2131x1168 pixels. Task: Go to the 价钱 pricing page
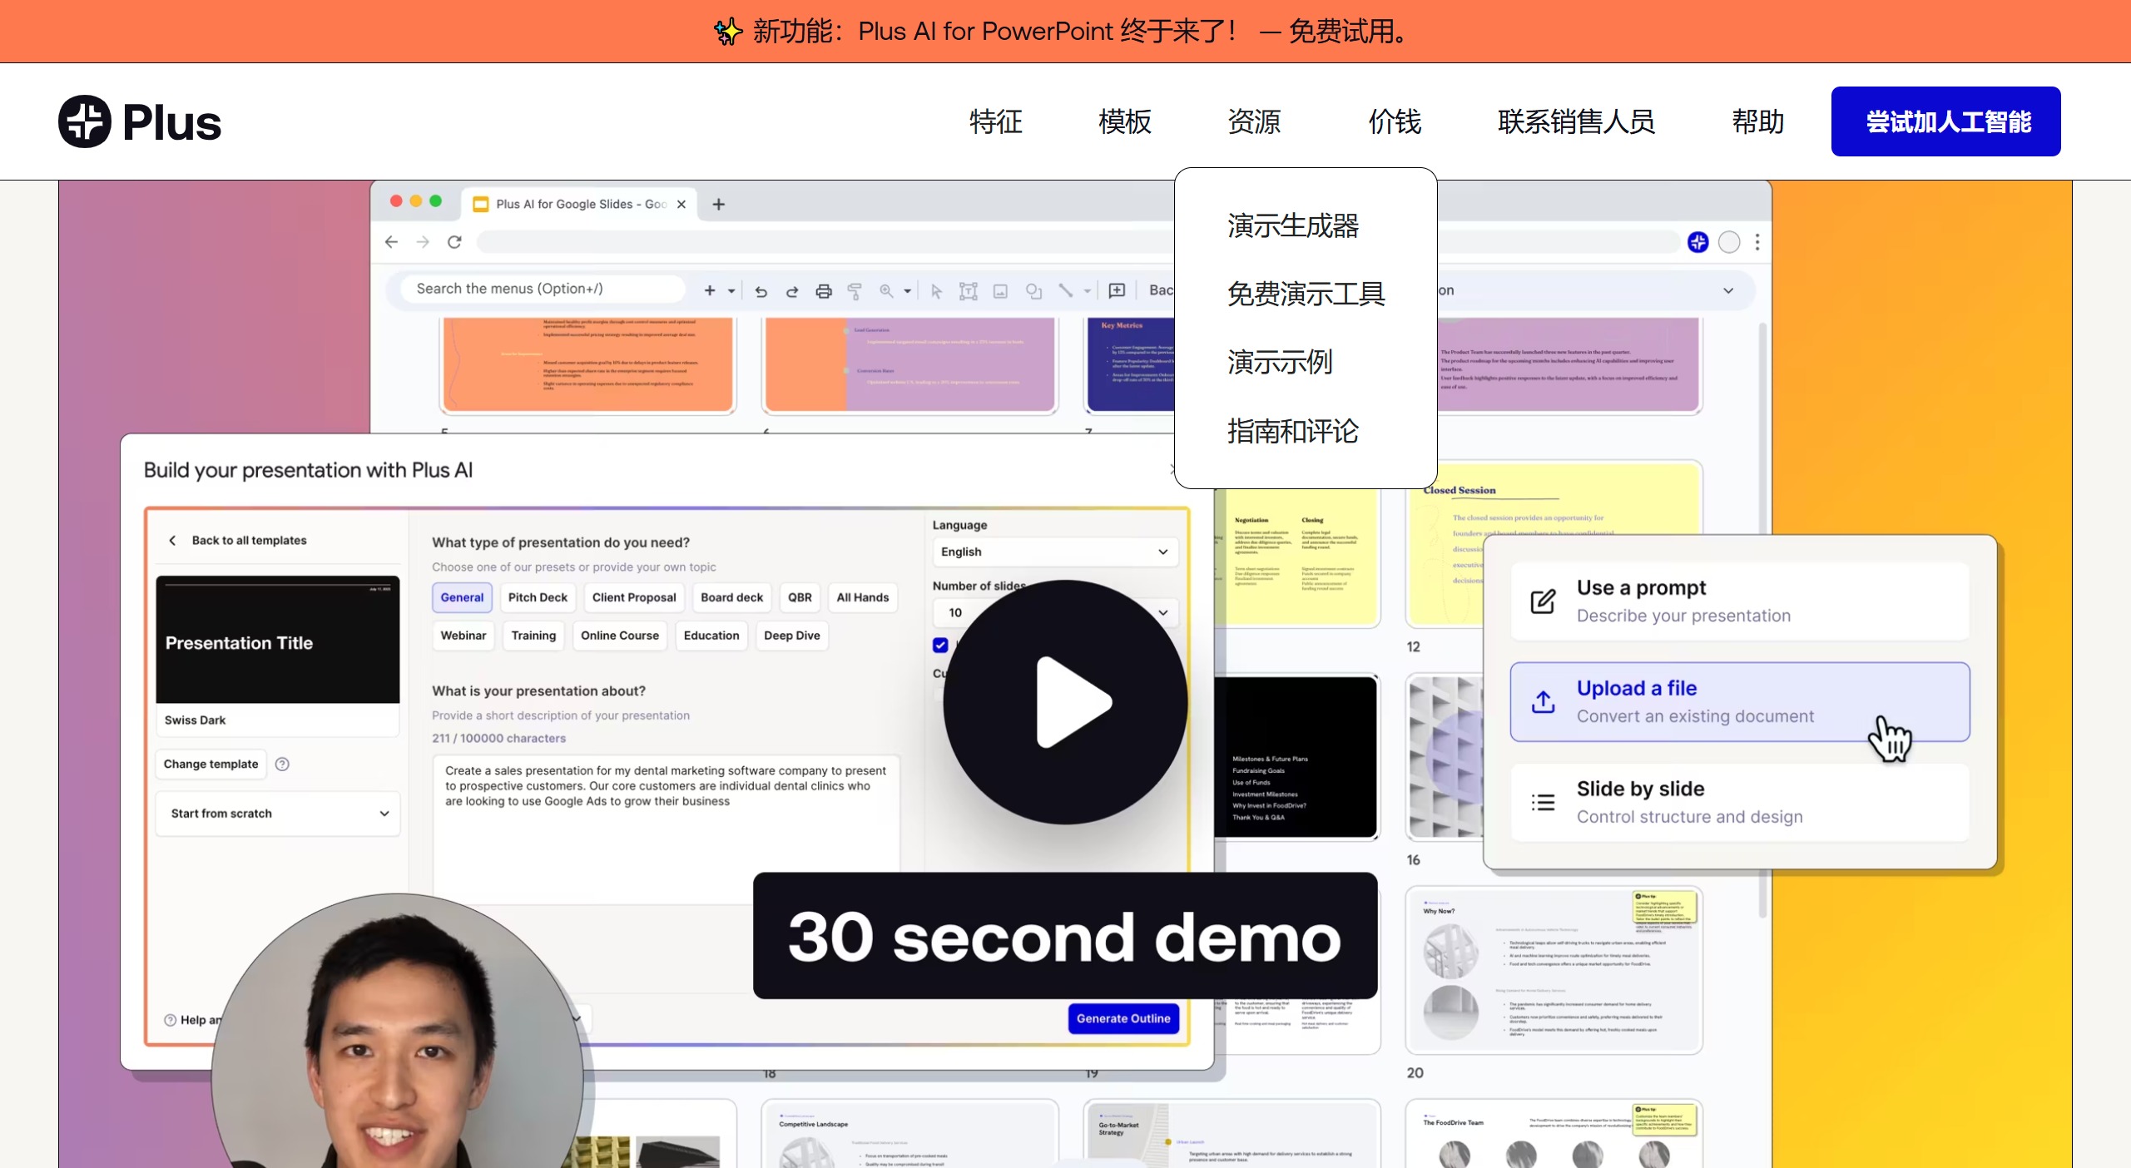click(1395, 121)
